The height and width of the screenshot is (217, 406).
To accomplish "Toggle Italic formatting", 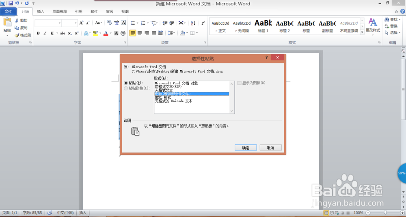I will 45,33.
